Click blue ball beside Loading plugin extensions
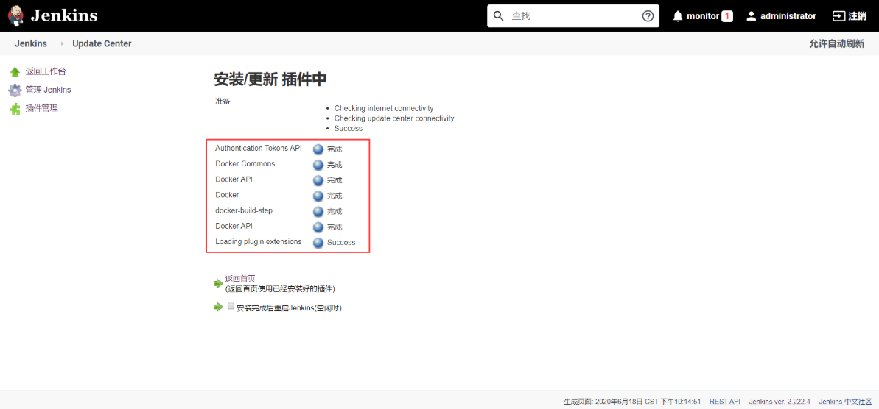The image size is (879, 409). pyautogui.click(x=318, y=243)
